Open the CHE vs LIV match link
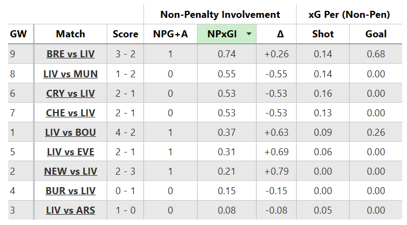The image size is (407, 225). [x=70, y=113]
